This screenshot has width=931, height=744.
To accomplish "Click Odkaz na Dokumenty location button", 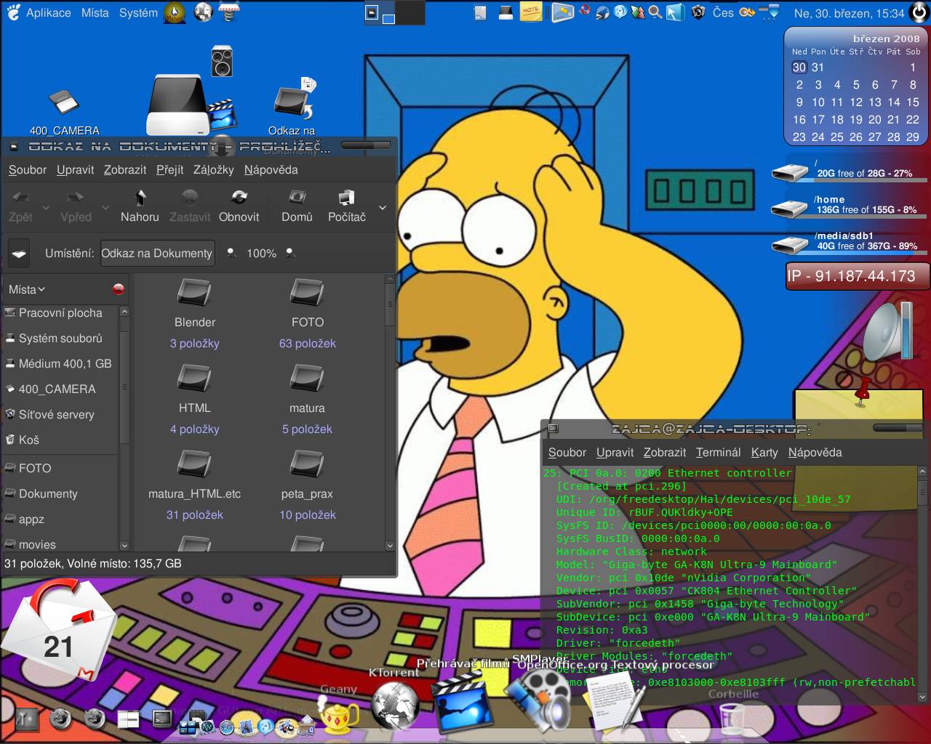I will click(157, 253).
